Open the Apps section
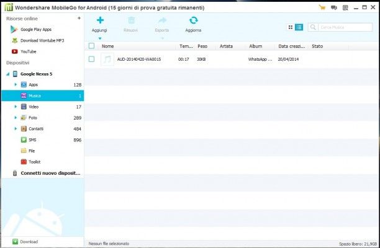 [x=33, y=85]
